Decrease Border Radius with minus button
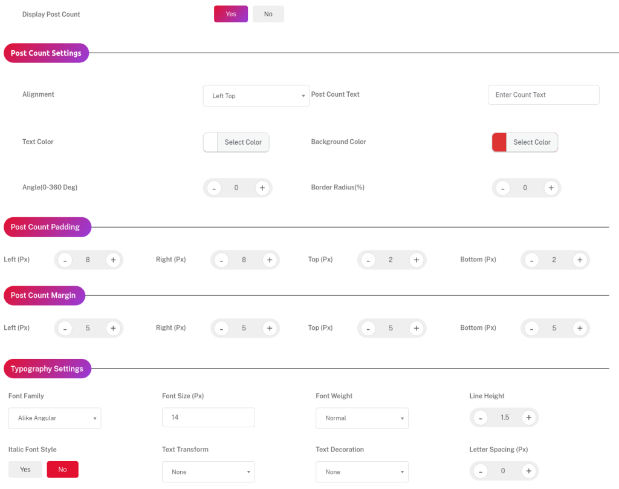 (502, 188)
